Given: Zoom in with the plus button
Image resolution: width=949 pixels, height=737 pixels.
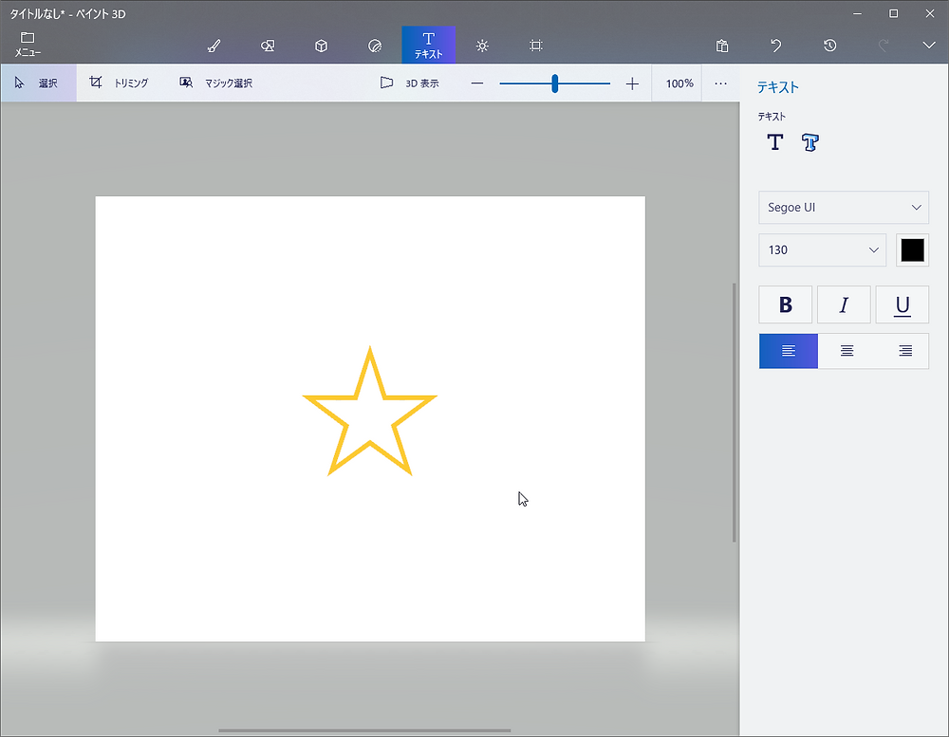Looking at the screenshot, I should point(632,83).
